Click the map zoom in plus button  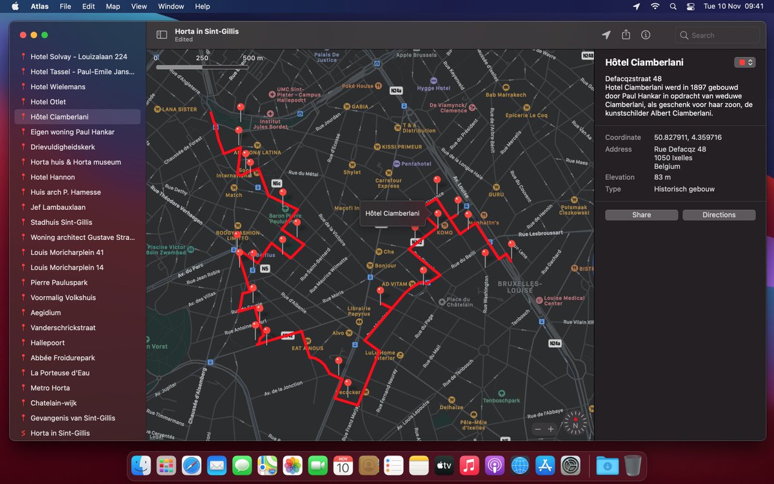point(551,429)
